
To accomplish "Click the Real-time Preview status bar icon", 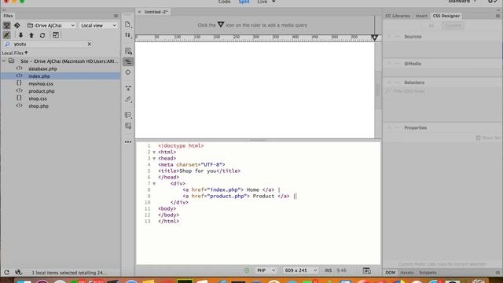I will tap(367, 270).
